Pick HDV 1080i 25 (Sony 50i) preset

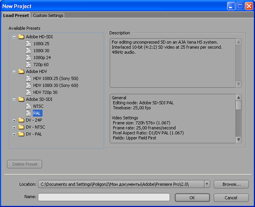pyautogui.click(x=55, y=78)
